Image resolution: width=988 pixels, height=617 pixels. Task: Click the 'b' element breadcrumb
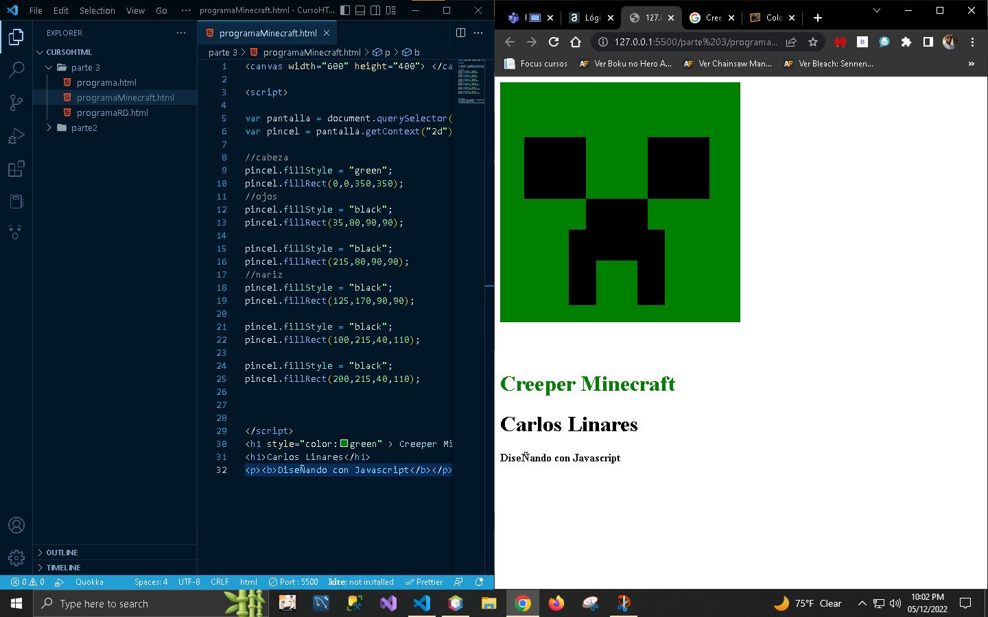tap(412, 52)
